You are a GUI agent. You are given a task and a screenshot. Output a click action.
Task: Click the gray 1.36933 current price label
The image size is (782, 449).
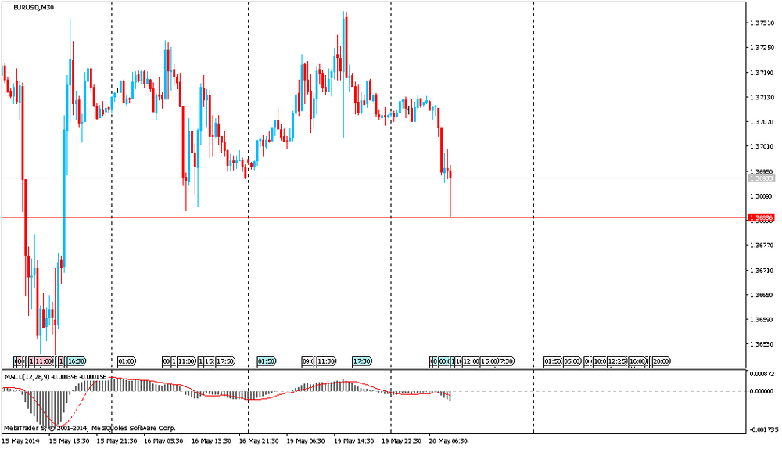pos(761,178)
